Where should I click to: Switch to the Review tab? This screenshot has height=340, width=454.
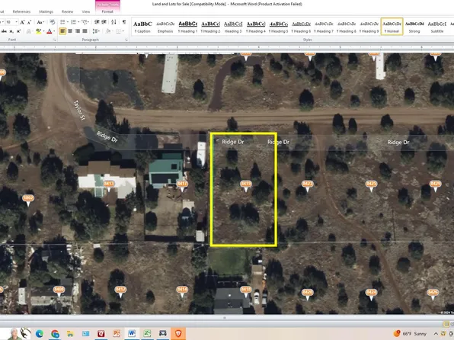click(67, 11)
